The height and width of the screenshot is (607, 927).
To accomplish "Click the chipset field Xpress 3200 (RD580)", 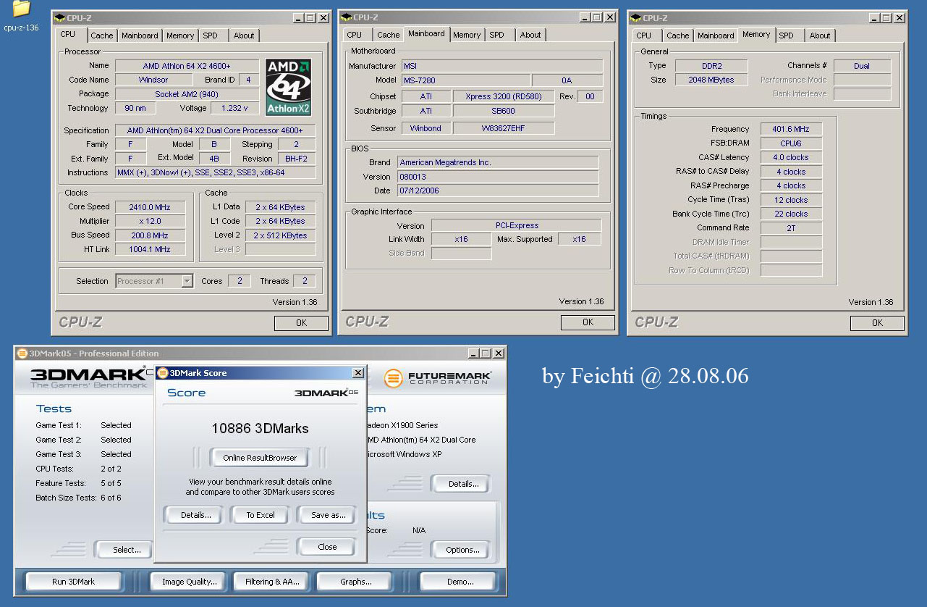I will 504,96.
